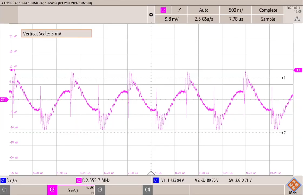The width and height of the screenshot is (303, 195).
Task: Open the network connection status icon
Action: click(x=297, y=19)
